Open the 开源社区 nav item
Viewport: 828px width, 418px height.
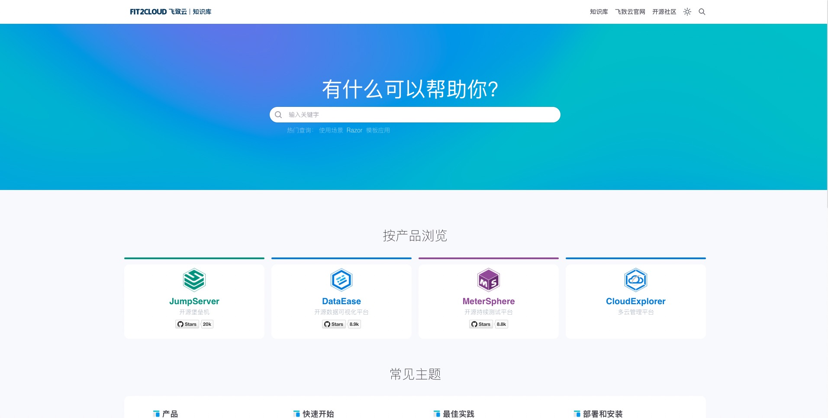(664, 12)
